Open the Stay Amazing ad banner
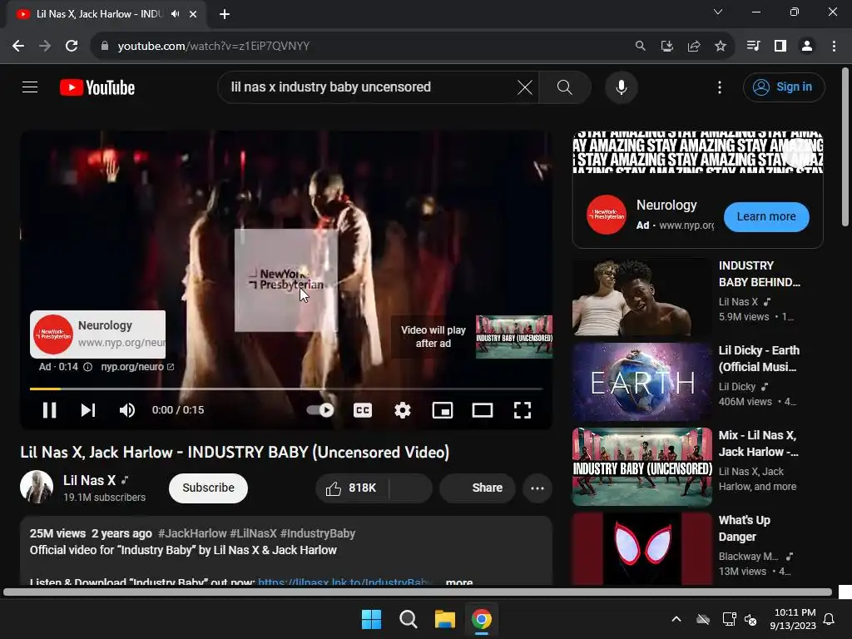Screen dimensions: 852x639 point(698,151)
